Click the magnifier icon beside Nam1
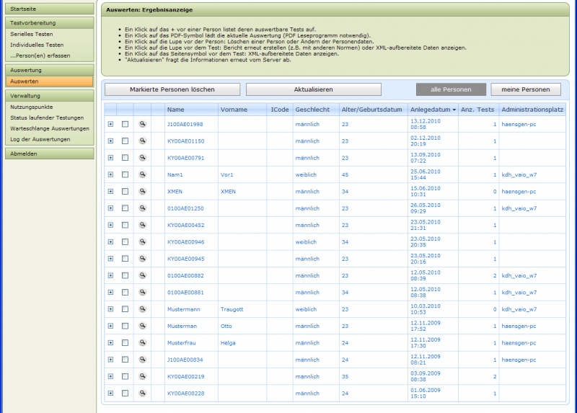 point(143,174)
